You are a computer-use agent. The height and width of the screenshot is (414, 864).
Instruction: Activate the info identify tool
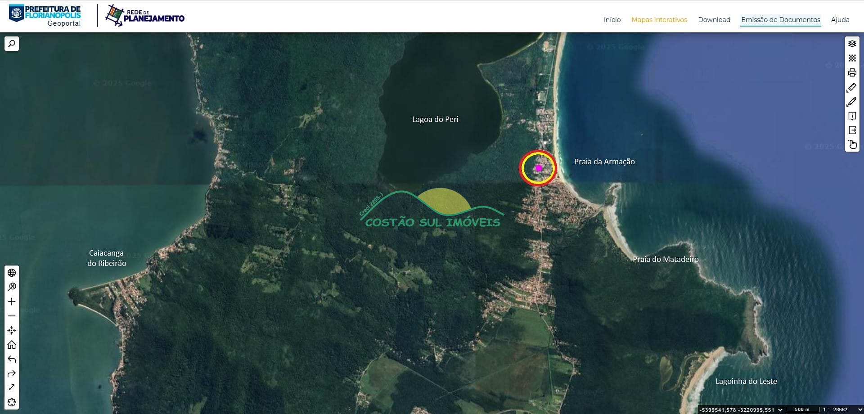852,116
